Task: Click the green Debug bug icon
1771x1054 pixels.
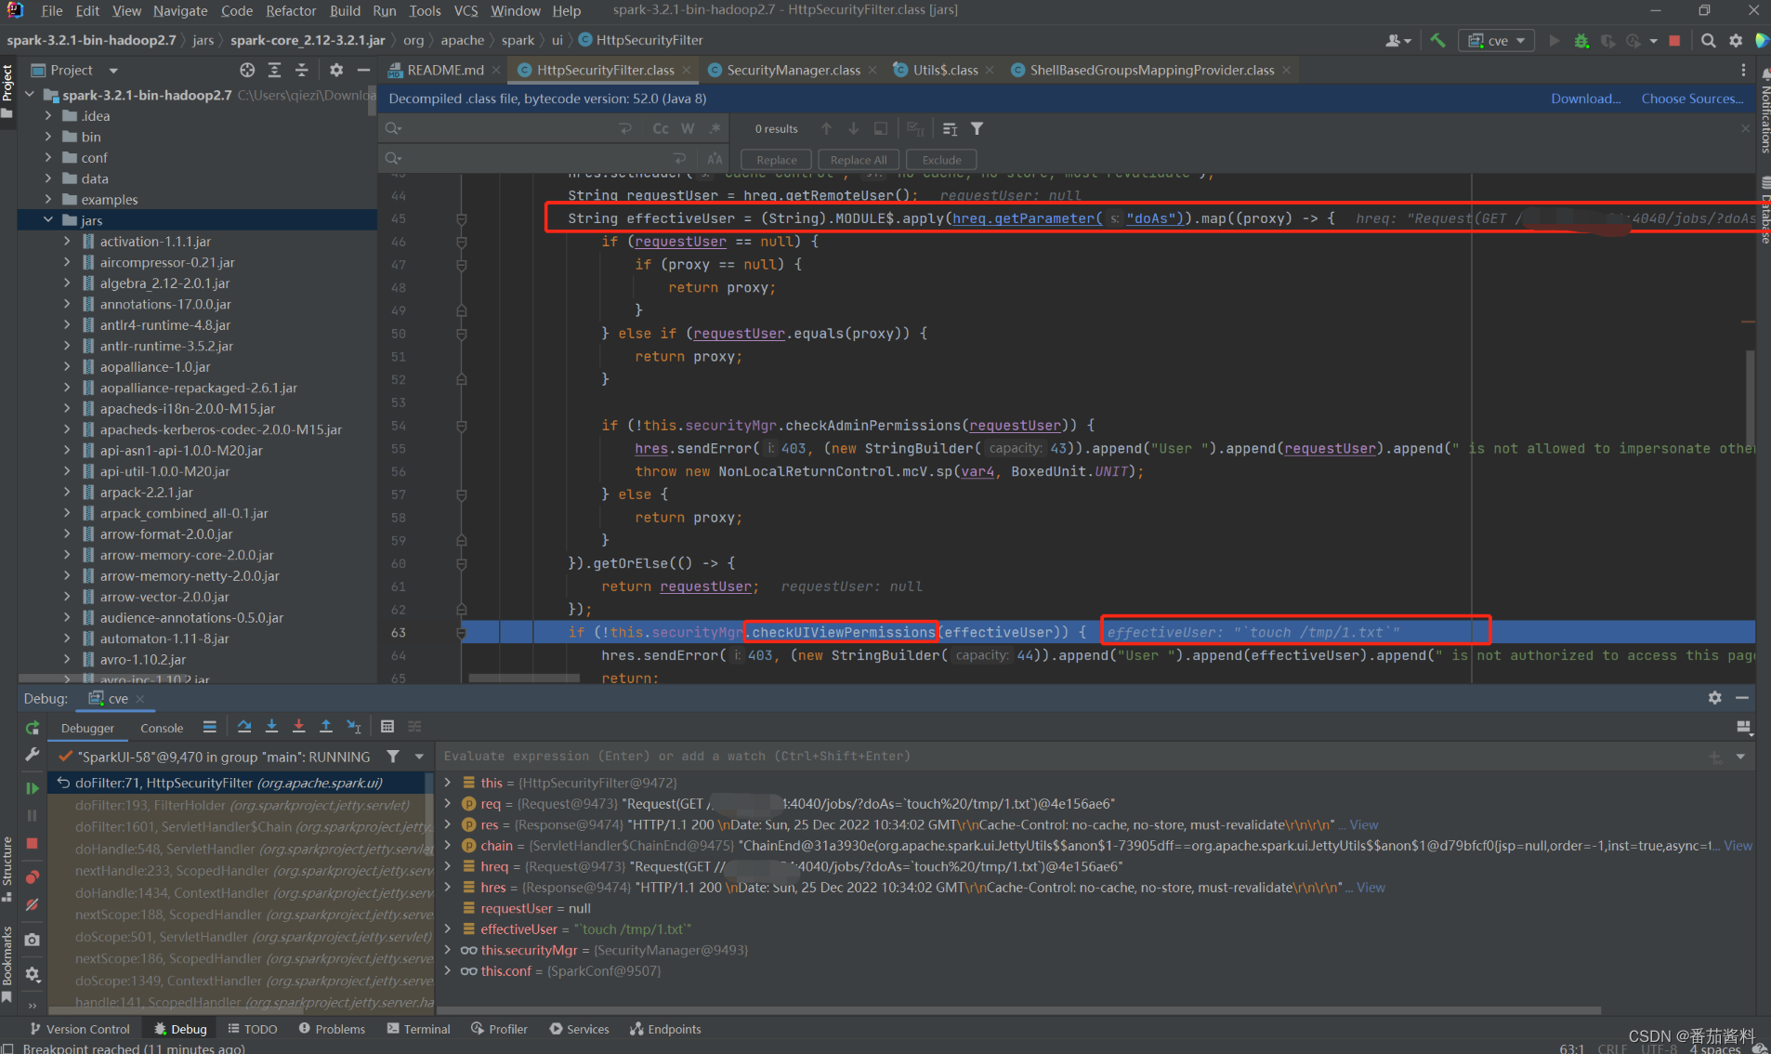Action: click(x=1581, y=40)
